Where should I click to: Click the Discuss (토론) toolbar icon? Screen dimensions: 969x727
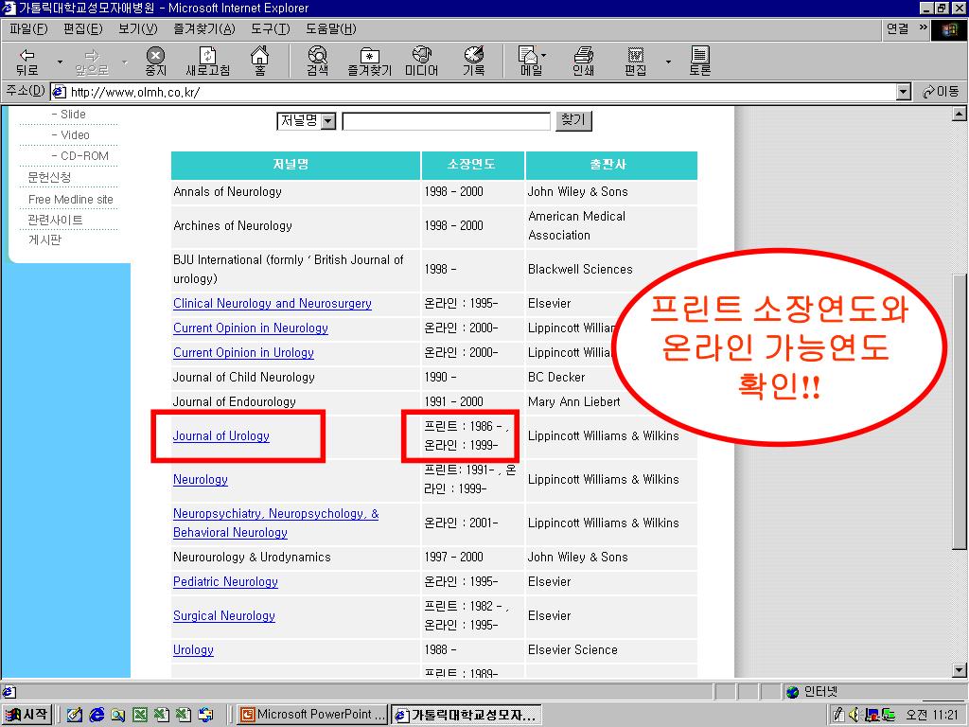click(x=700, y=62)
